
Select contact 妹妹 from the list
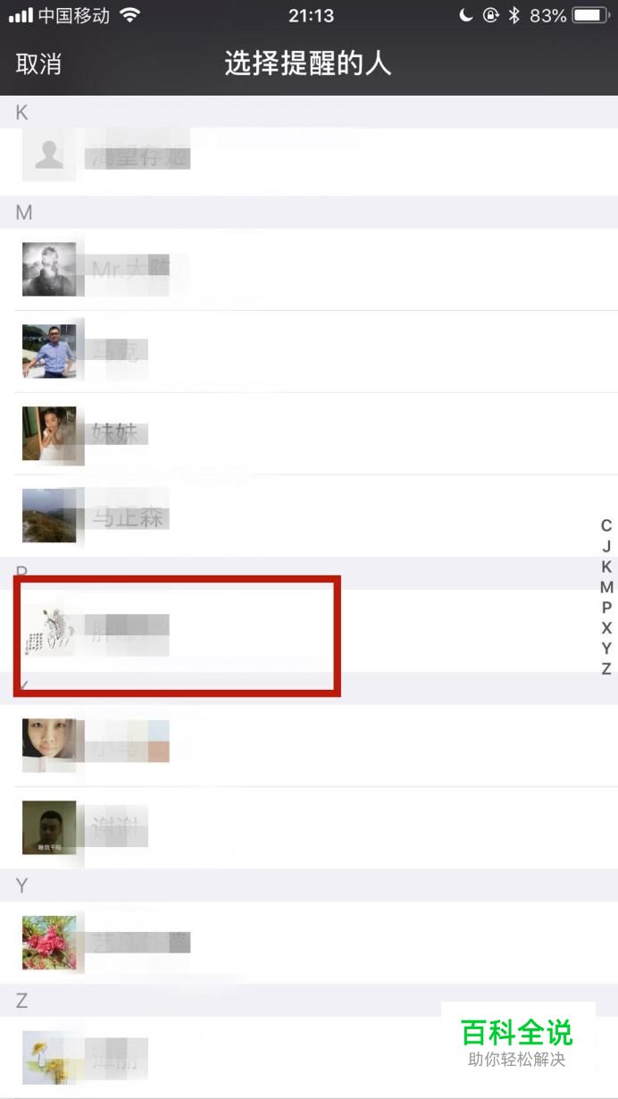coord(309,433)
